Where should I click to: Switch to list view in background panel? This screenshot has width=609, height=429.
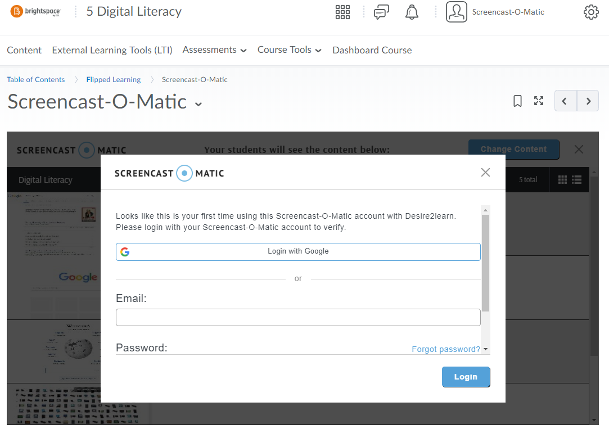coord(577,179)
